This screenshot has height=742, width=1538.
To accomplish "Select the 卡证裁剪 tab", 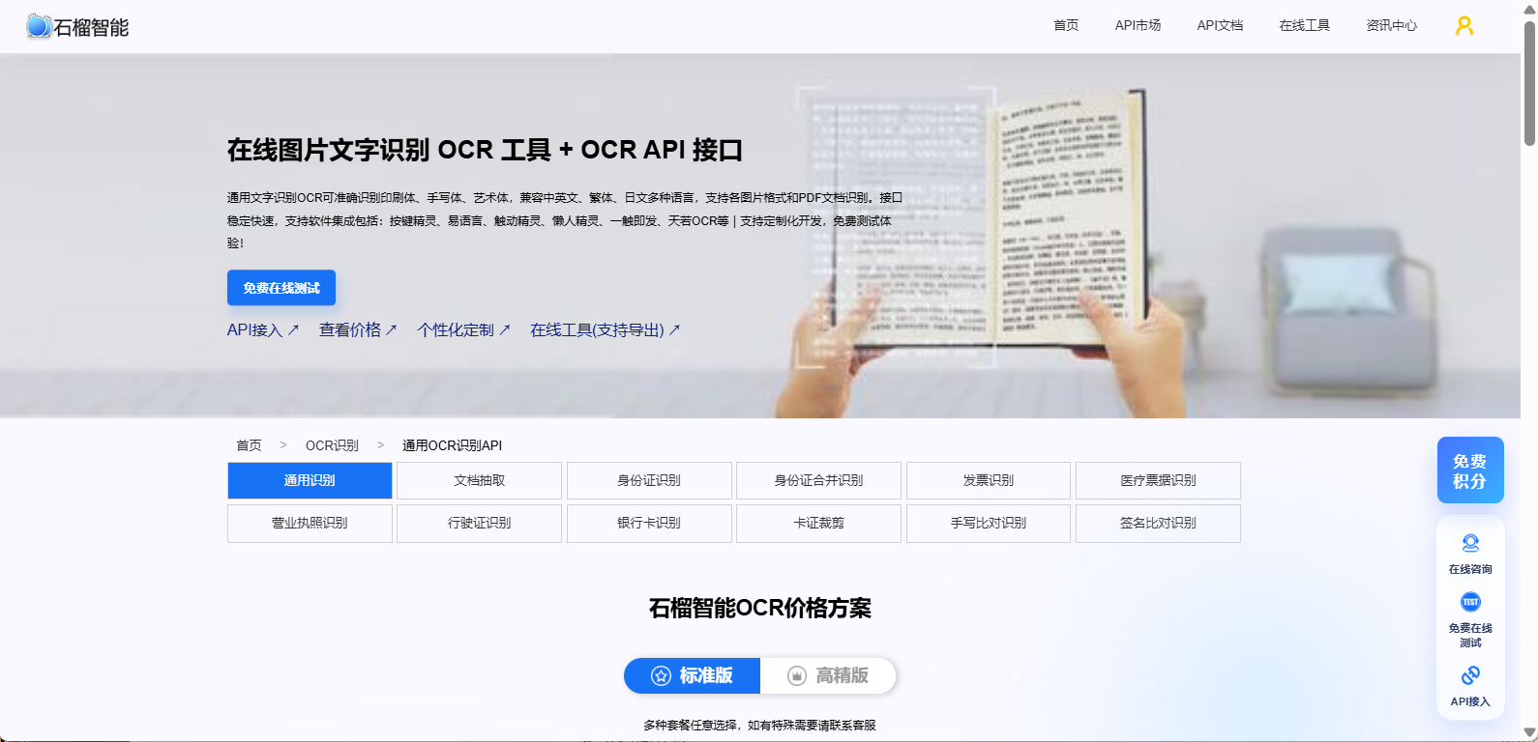I will (818, 524).
